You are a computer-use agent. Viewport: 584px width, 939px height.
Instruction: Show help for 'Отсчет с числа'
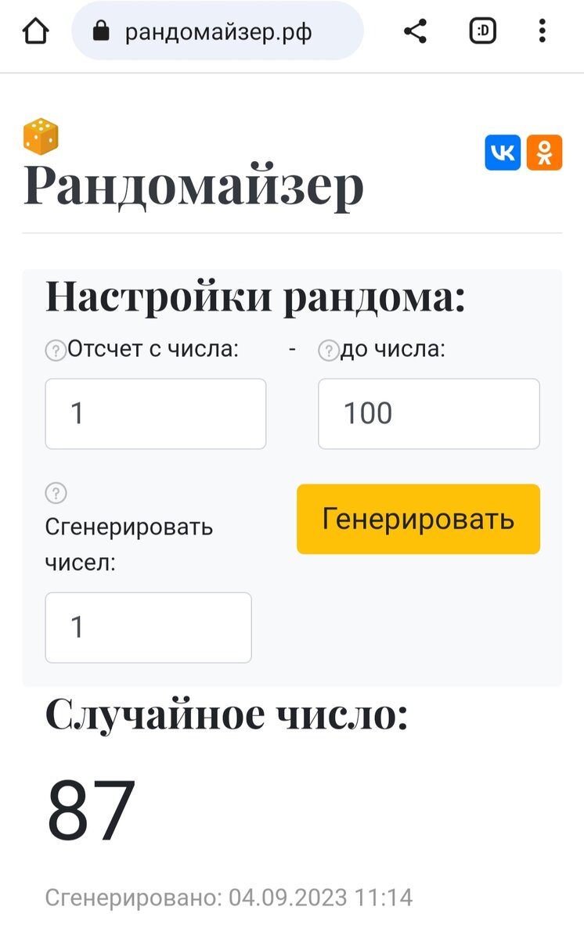pyautogui.click(x=55, y=351)
